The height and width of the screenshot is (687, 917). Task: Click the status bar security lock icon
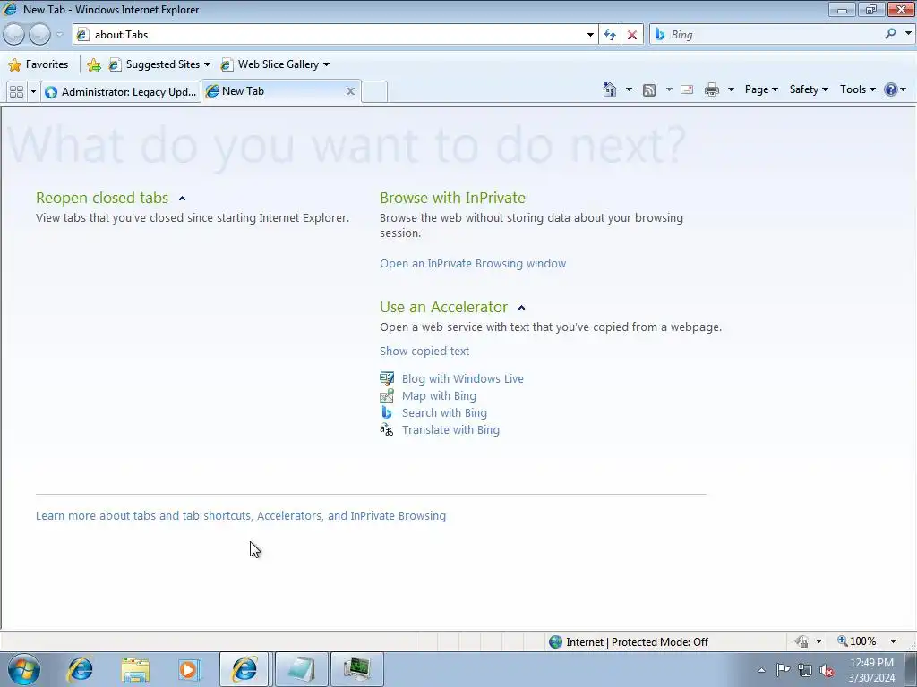point(801,641)
